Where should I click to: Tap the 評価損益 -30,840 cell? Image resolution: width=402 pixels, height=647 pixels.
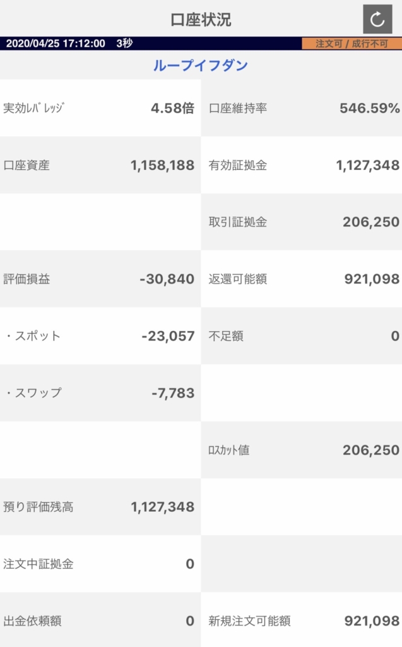pos(100,279)
